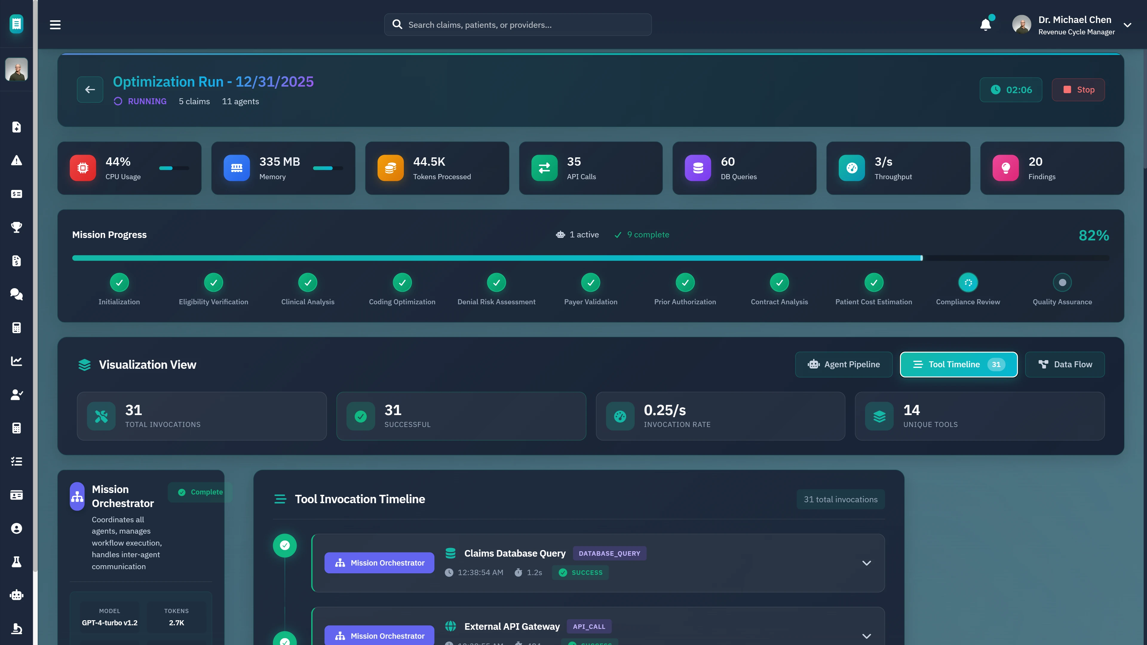Expand the Claims Database Query timeline entry
This screenshot has height=645, width=1147.
(867, 563)
